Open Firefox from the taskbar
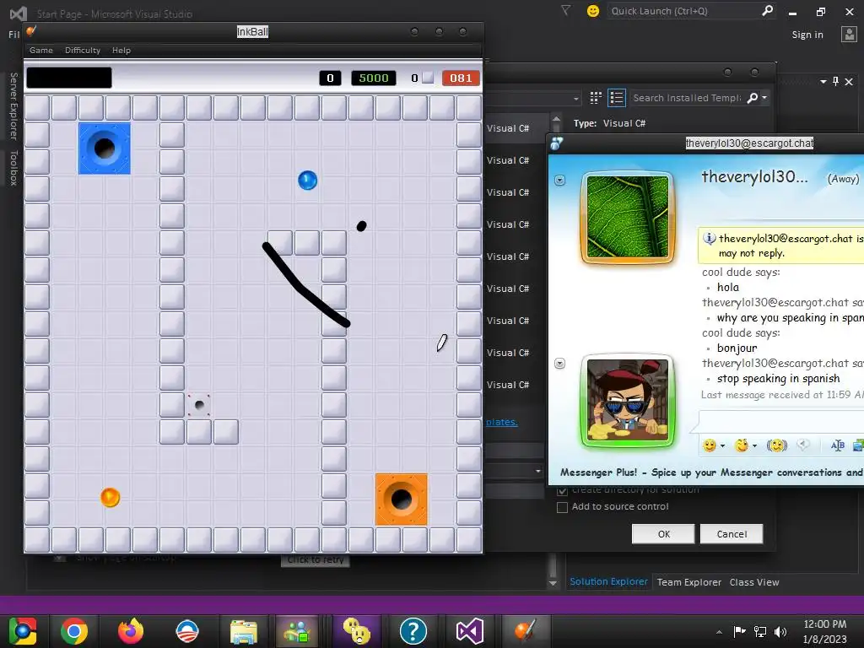Image resolution: width=864 pixels, height=648 pixels. tap(131, 631)
